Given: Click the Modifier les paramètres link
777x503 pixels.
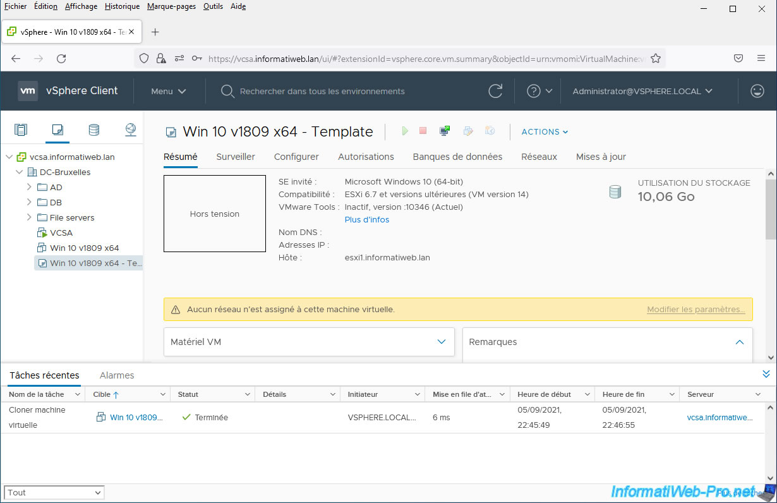Looking at the screenshot, I should pyautogui.click(x=696, y=310).
